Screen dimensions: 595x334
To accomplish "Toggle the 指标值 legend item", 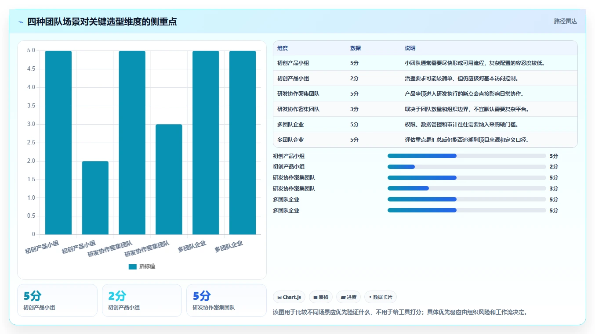I will tap(141, 266).
